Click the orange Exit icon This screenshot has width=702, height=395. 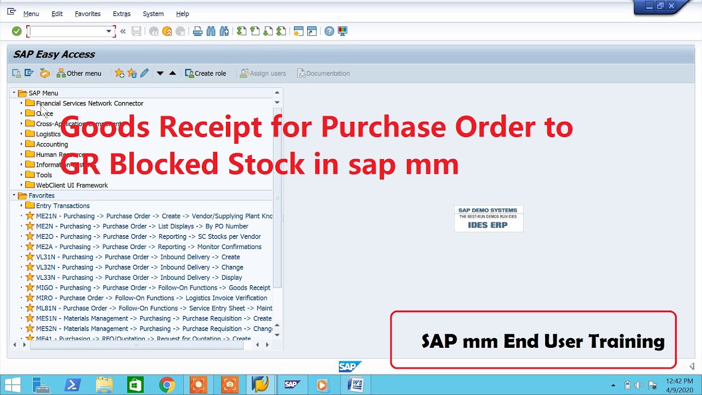point(167,31)
